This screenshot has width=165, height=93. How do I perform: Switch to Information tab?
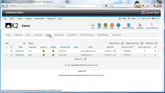(117, 35)
